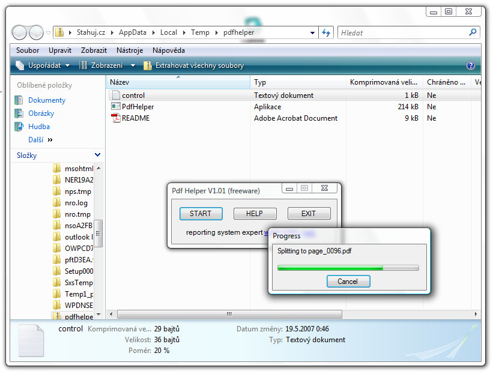
Task: Click the green splitting progress bar
Action: (x=348, y=268)
